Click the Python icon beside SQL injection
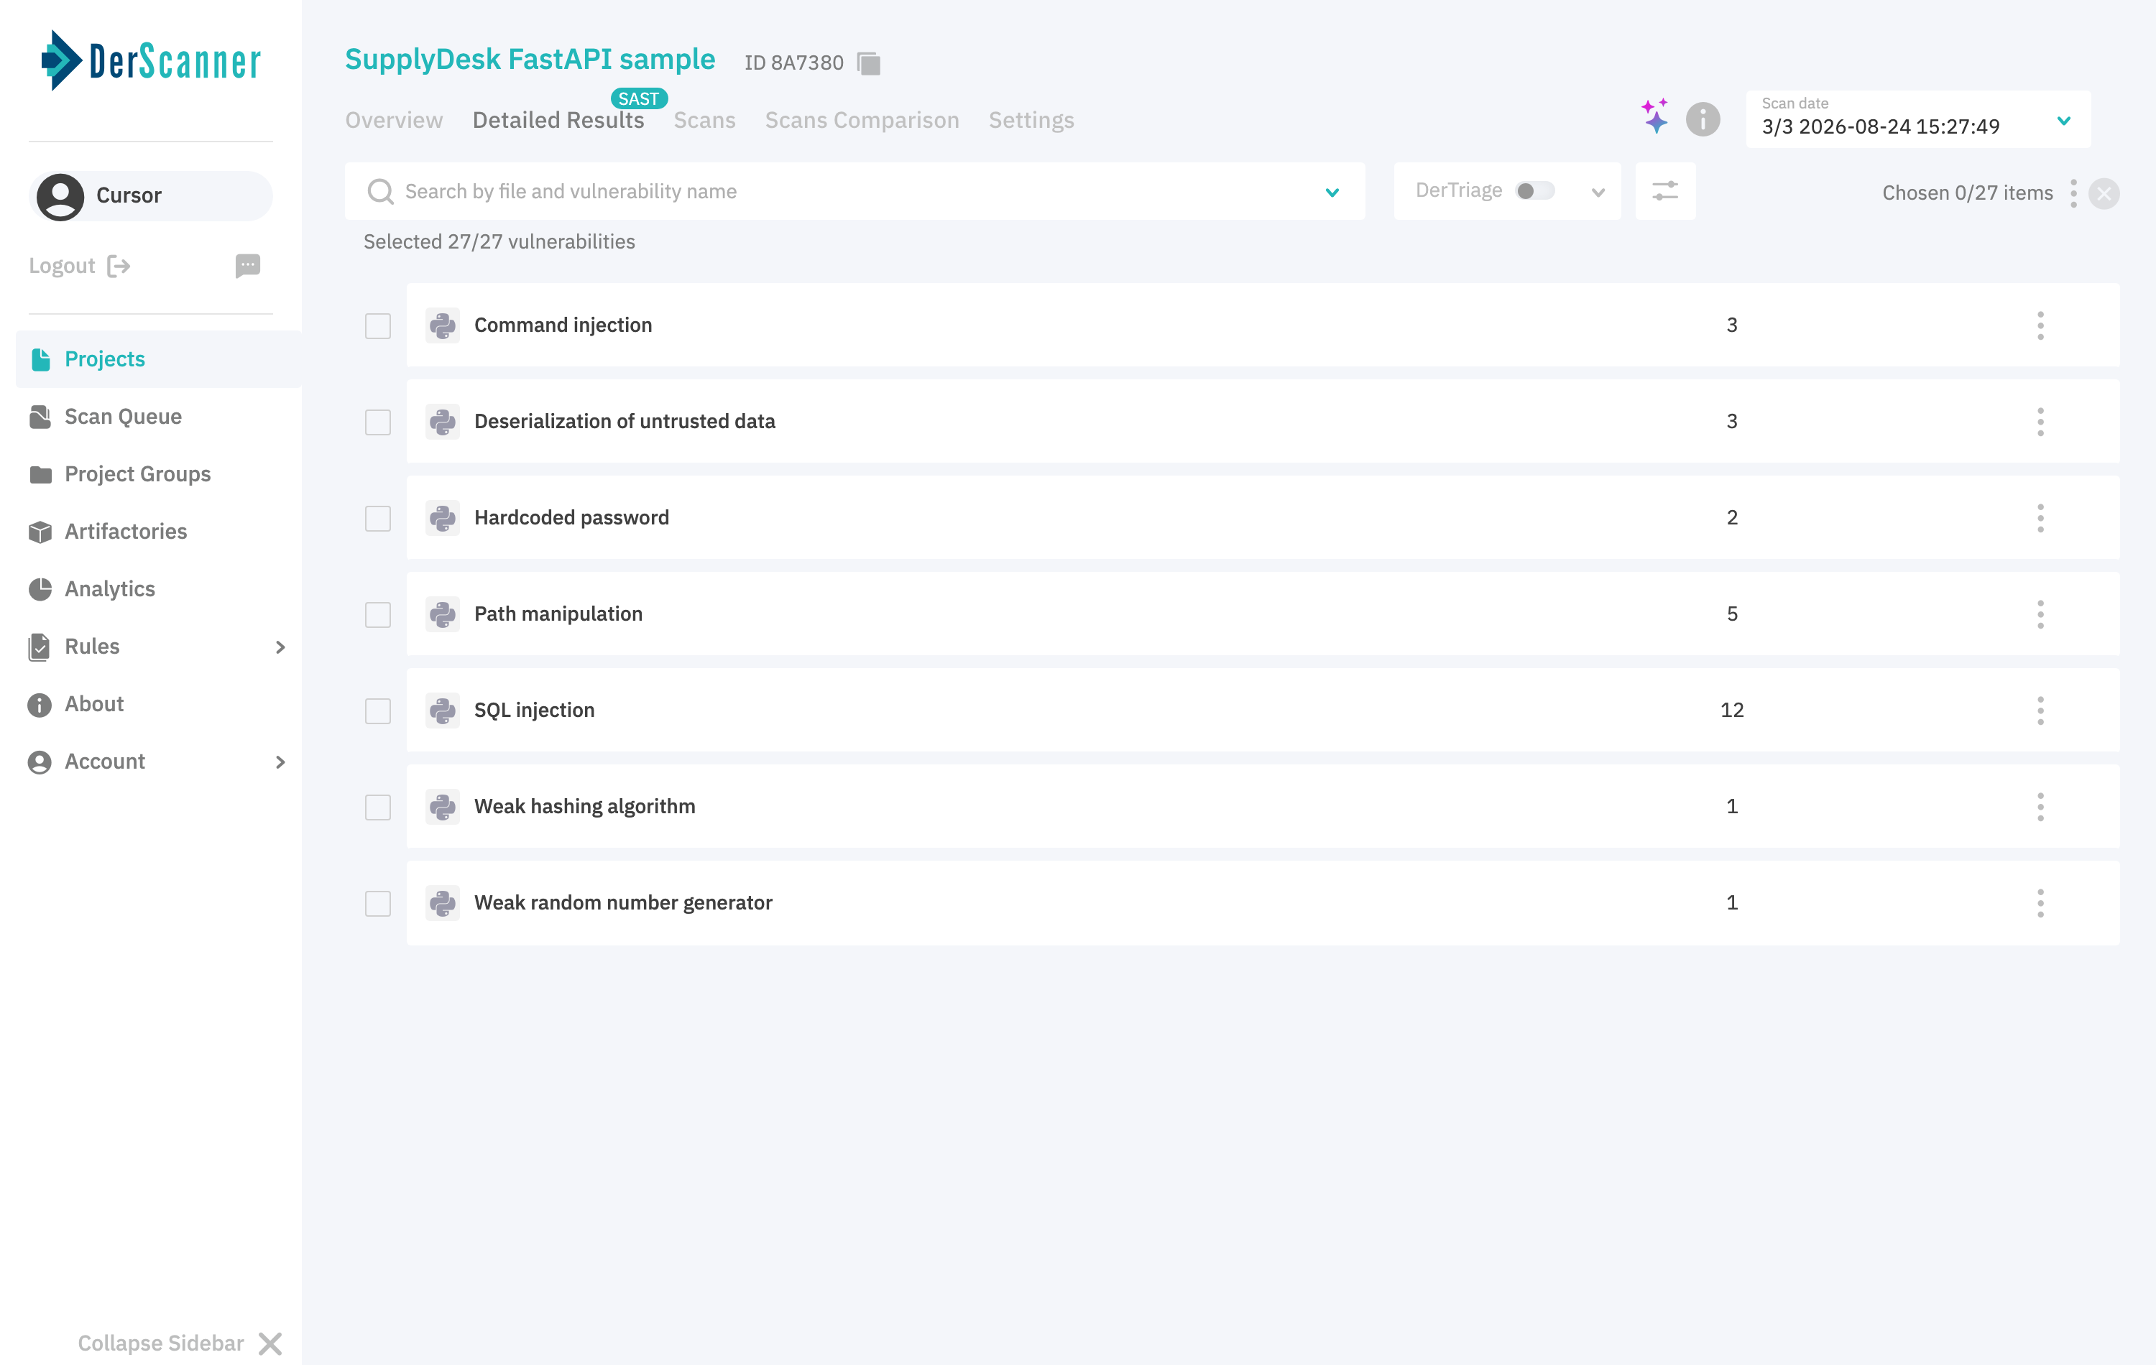This screenshot has height=1365, width=2156. 442,710
